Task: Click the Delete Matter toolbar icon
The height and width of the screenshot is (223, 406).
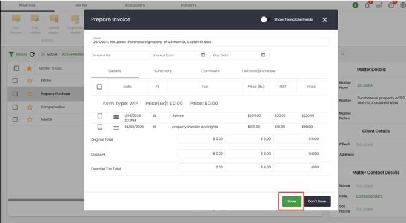Action: point(54,19)
